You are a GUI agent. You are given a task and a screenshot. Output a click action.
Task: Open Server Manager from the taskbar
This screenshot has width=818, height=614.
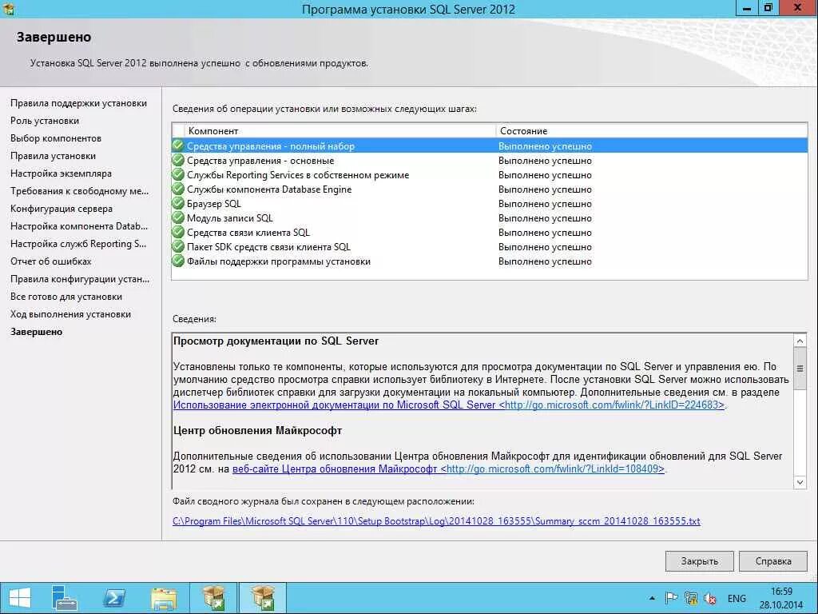tap(65, 598)
